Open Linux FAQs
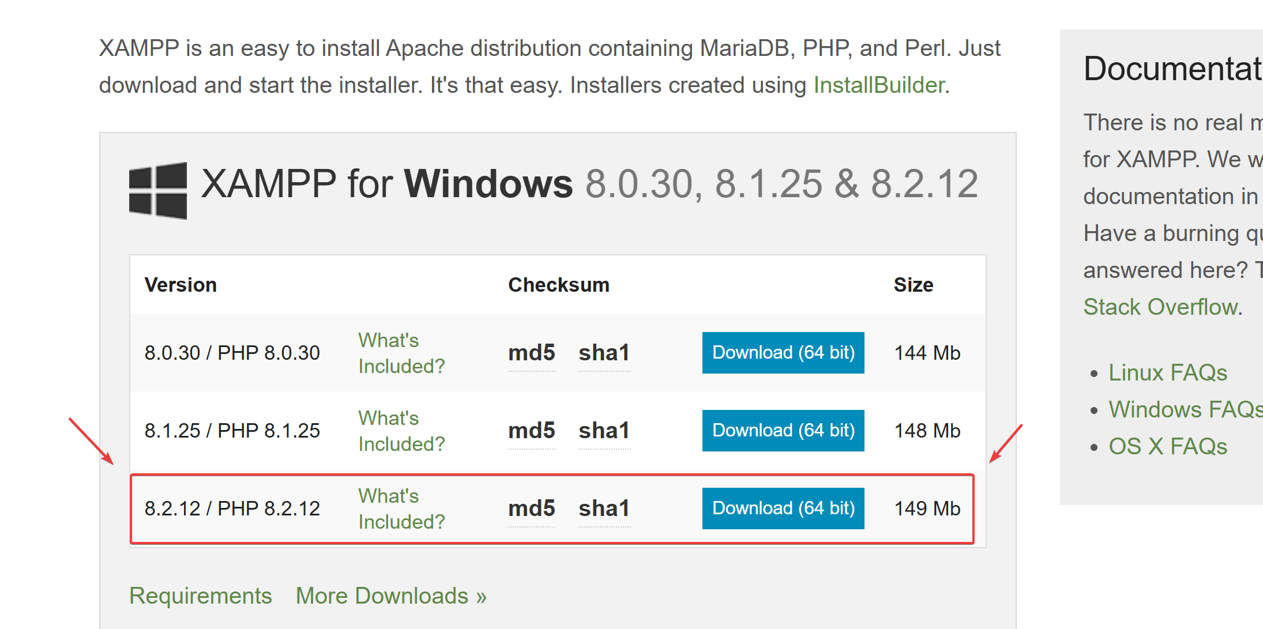 (x=1167, y=373)
